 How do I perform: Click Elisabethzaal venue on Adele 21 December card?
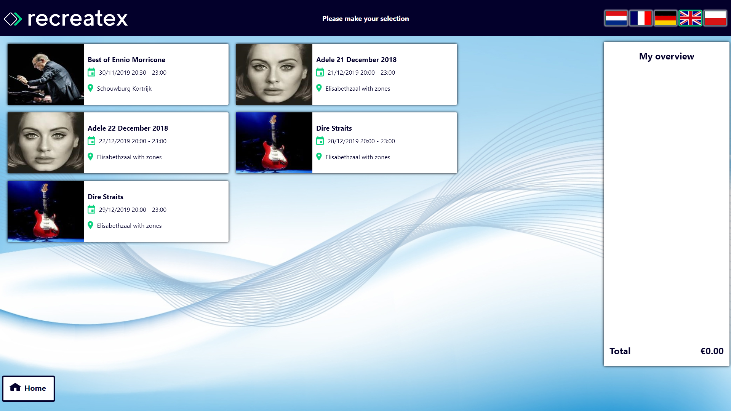click(358, 89)
